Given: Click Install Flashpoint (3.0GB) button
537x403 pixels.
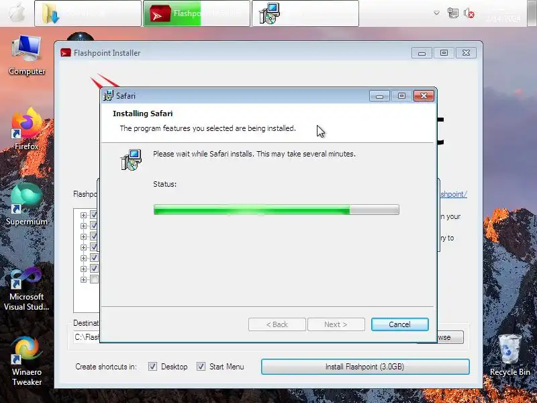Looking at the screenshot, I should 365,367.
